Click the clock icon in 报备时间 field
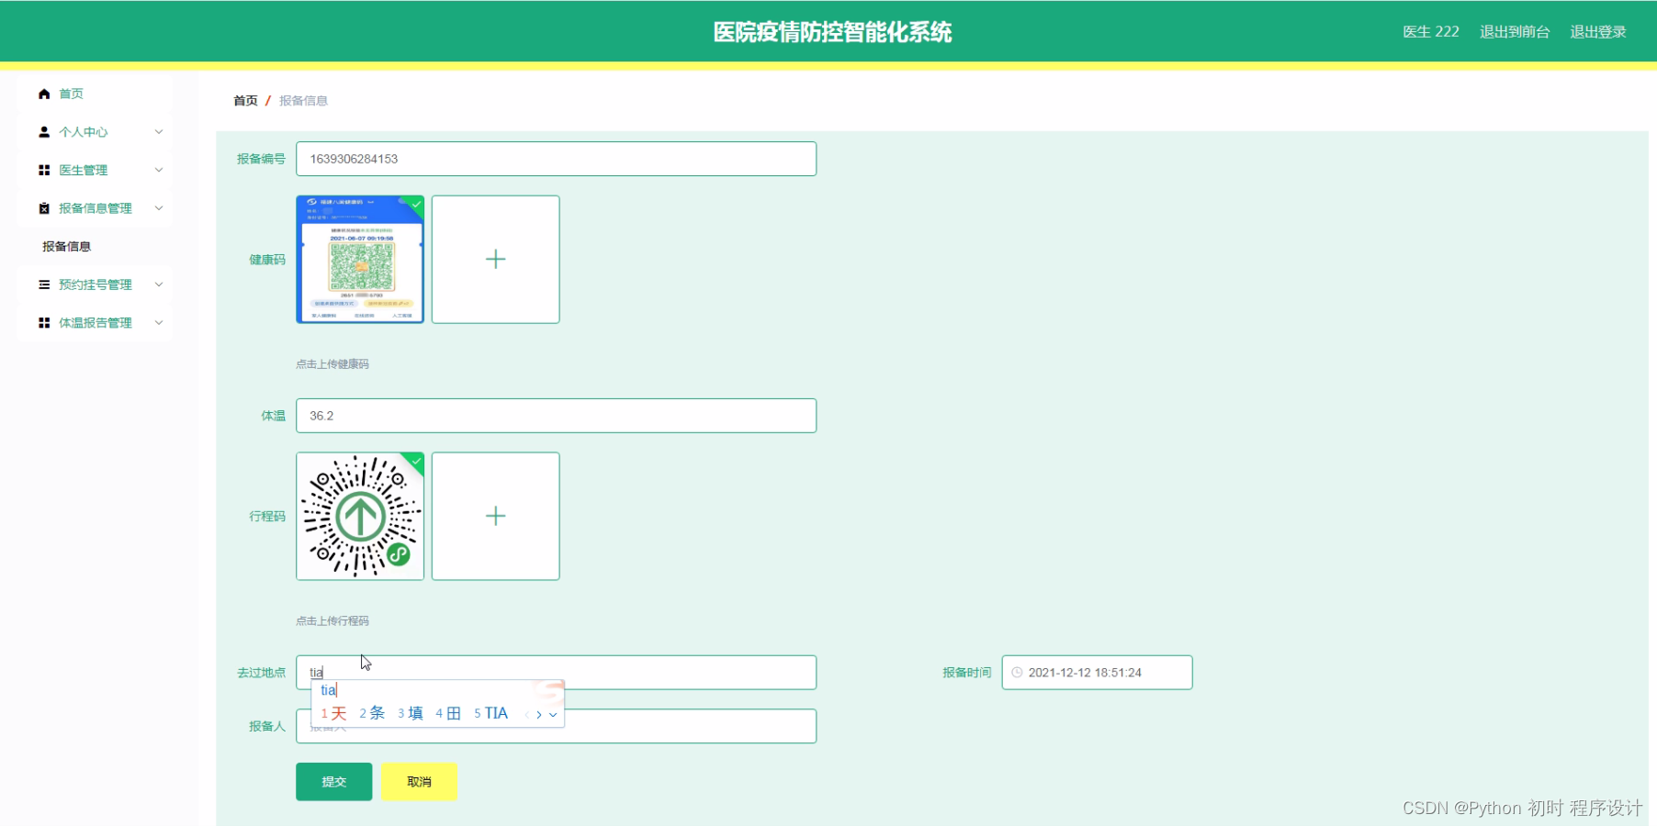The image size is (1657, 826). tap(1017, 673)
